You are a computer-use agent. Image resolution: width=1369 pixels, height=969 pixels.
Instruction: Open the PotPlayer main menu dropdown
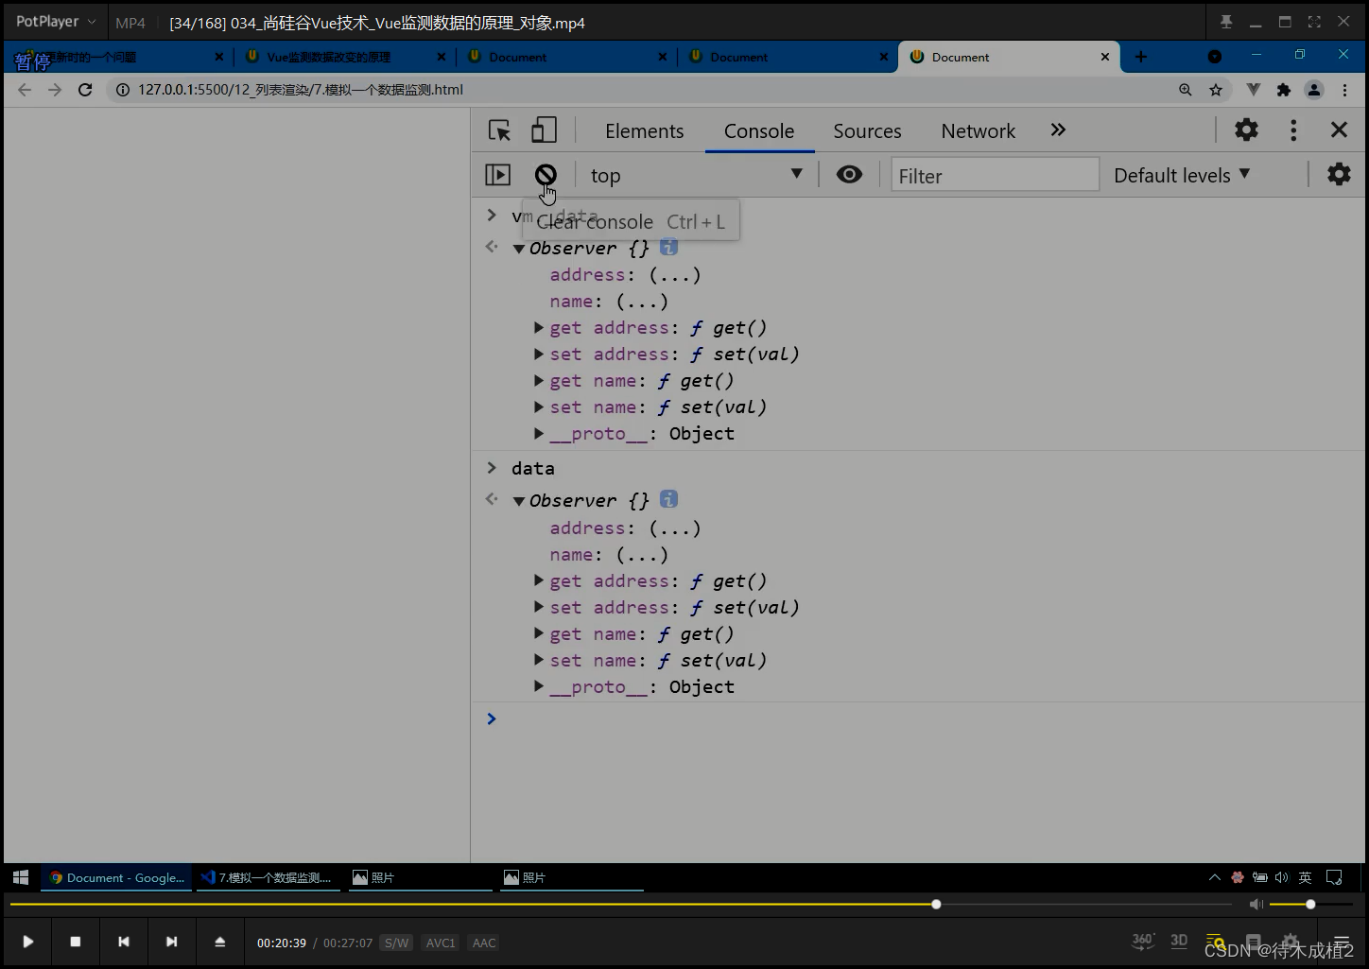click(55, 21)
